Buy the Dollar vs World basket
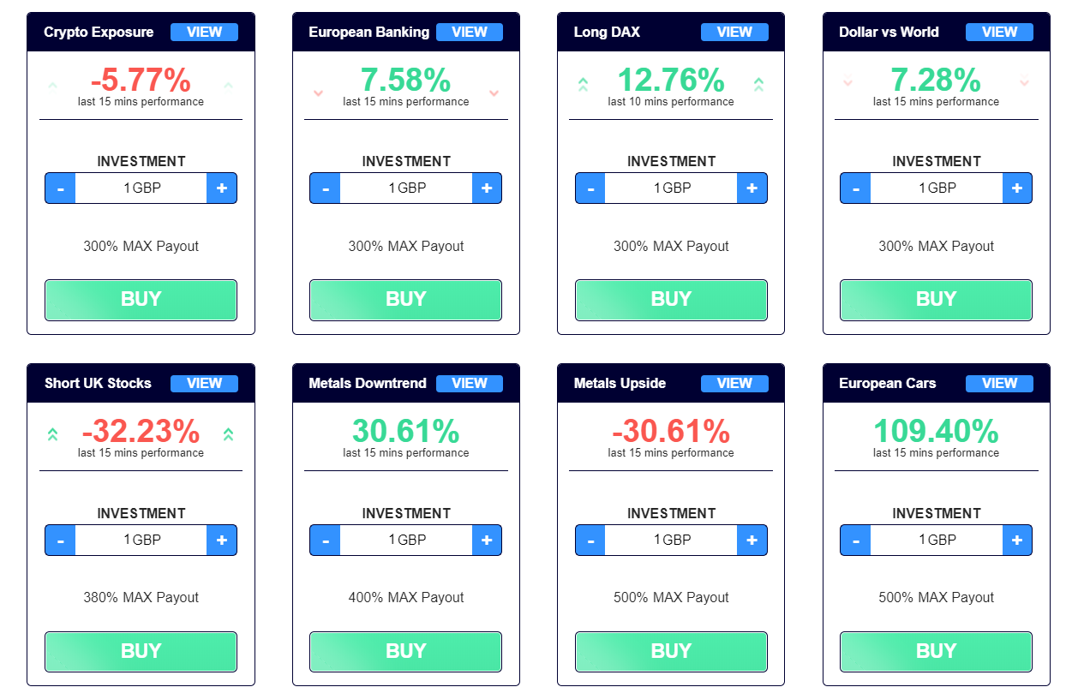1078x699 pixels. coord(936,299)
